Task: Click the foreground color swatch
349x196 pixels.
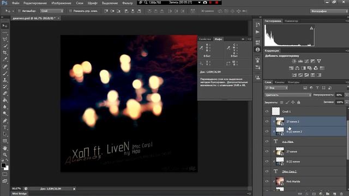Action: pyautogui.click(x=3, y=166)
